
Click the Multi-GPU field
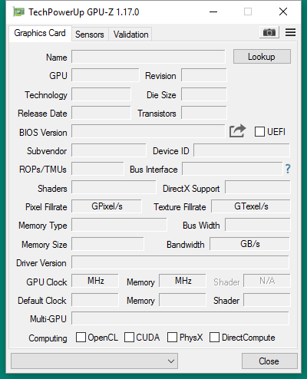tap(180, 318)
